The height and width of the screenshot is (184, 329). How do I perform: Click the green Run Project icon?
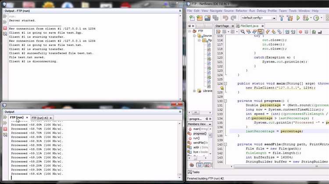[298, 18]
